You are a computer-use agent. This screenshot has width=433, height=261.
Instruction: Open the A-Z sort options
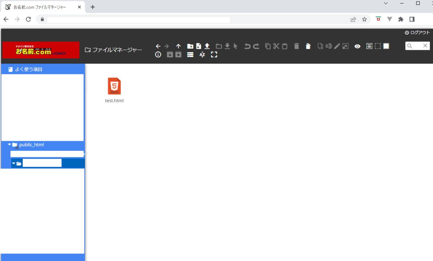202,55
